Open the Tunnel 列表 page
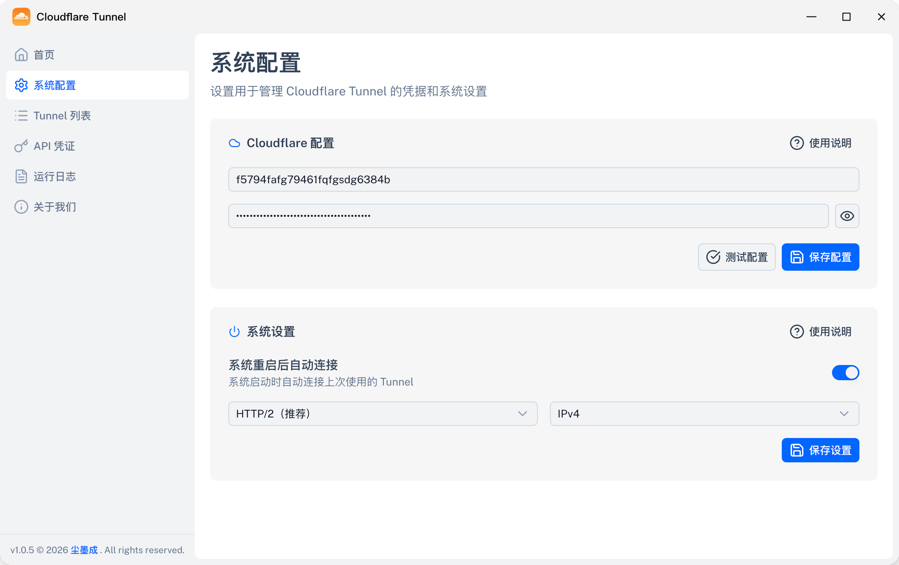Viewport: 899px width, 565px height. click(x=97, y=116)
